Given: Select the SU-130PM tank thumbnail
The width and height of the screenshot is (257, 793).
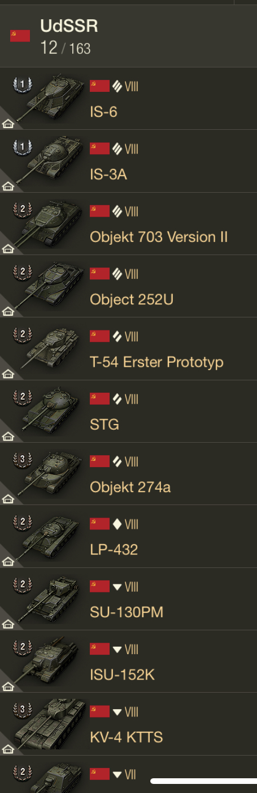Looking at the screenshot, I should 50,599.
